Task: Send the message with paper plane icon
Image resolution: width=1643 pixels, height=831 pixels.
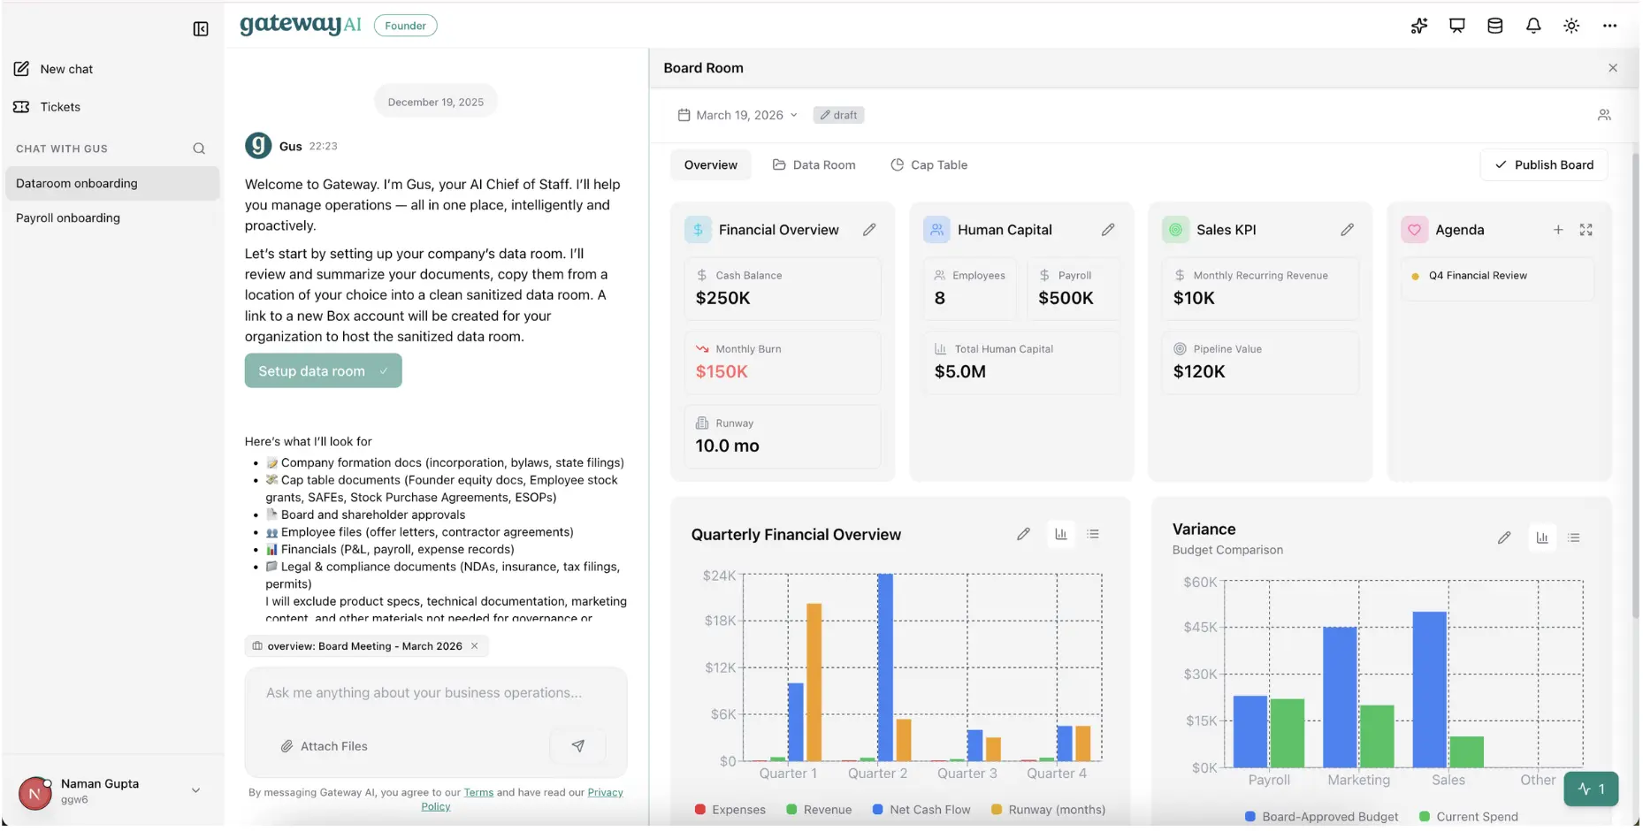Action: point(577,747)
